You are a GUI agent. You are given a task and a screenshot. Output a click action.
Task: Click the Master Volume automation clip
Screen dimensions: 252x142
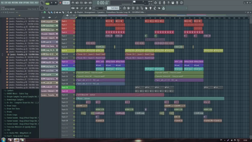tap(150, 98)
